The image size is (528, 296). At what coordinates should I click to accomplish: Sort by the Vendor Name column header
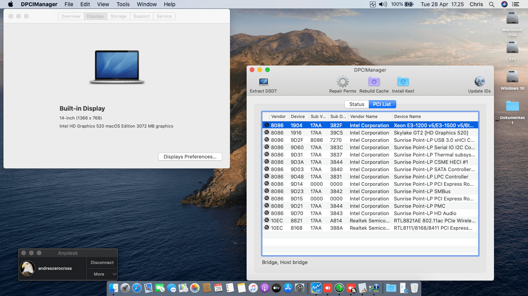(370, 116)
